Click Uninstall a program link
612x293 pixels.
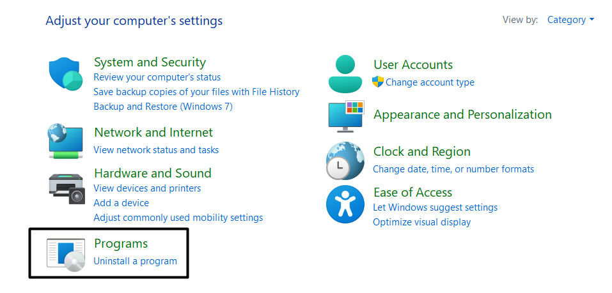pyautogui.click(x=135, y=261)
